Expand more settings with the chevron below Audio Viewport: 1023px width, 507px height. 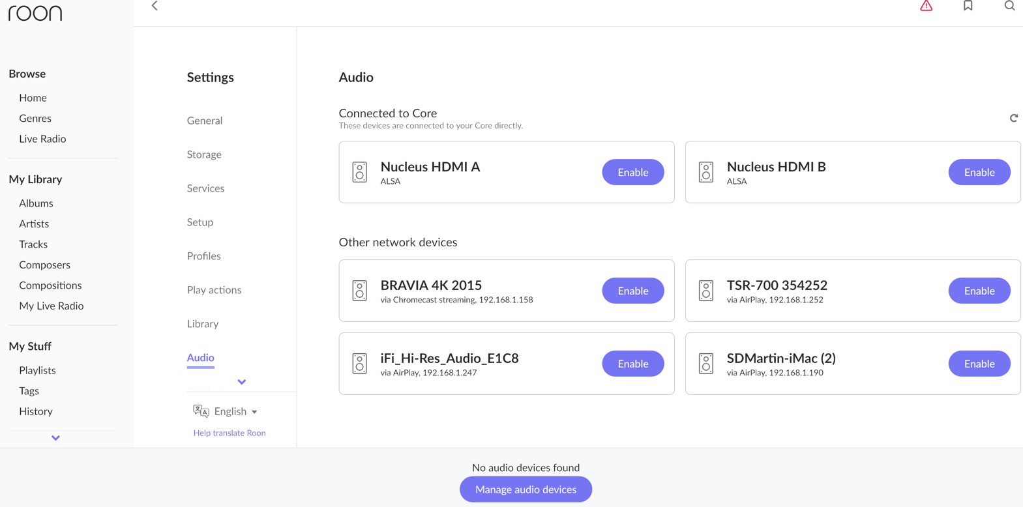242,382
